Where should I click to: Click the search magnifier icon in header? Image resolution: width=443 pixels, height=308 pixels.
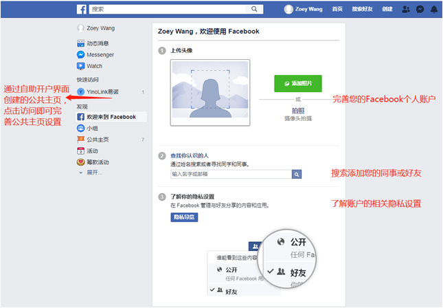254,9
